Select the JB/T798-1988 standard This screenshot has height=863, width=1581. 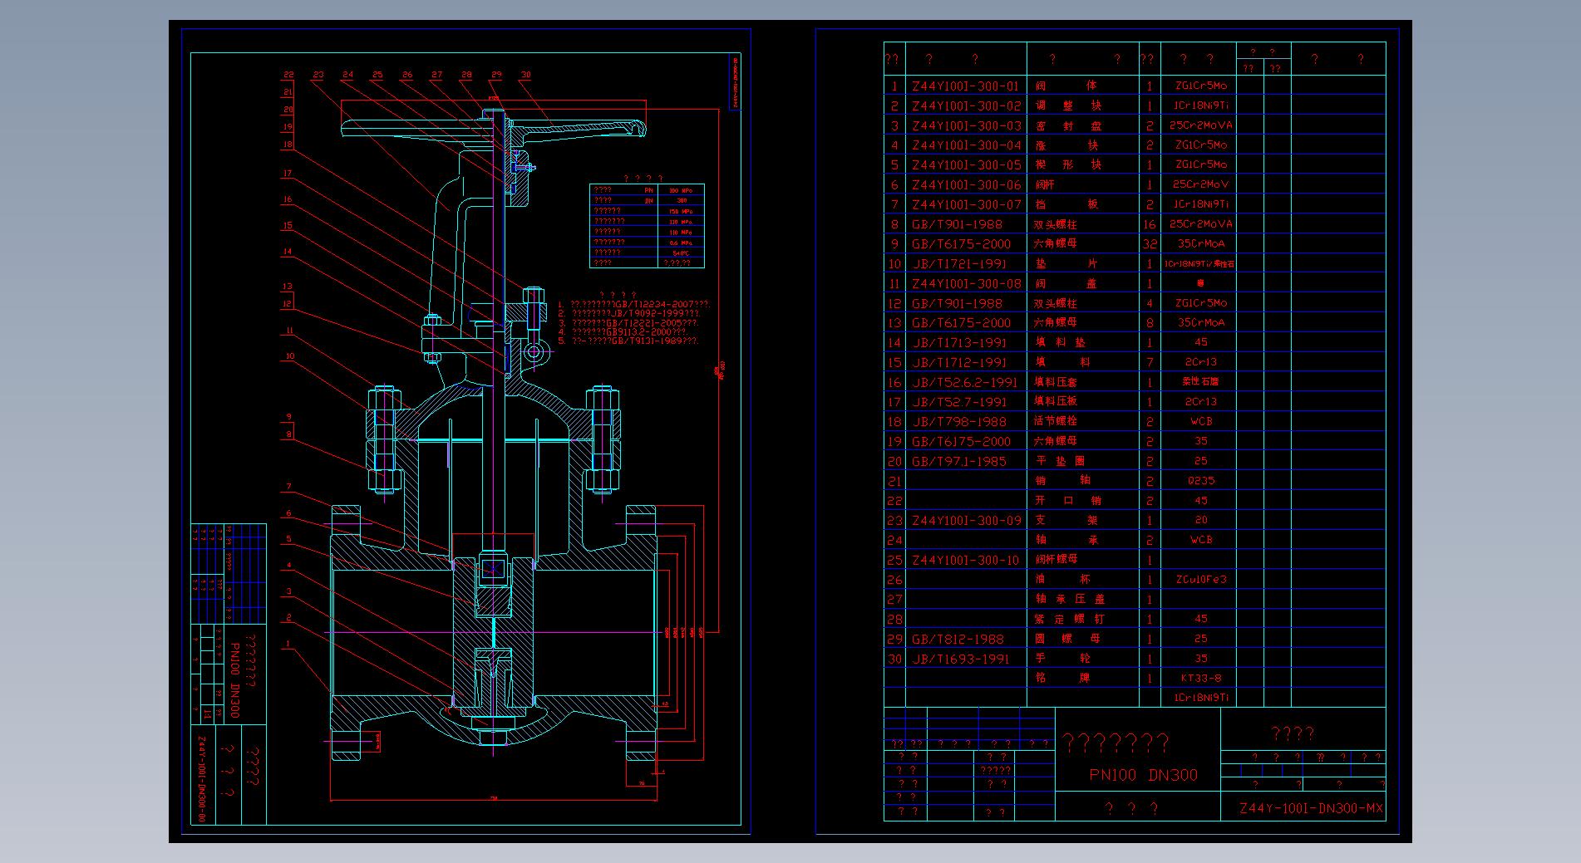pos(959,421)
